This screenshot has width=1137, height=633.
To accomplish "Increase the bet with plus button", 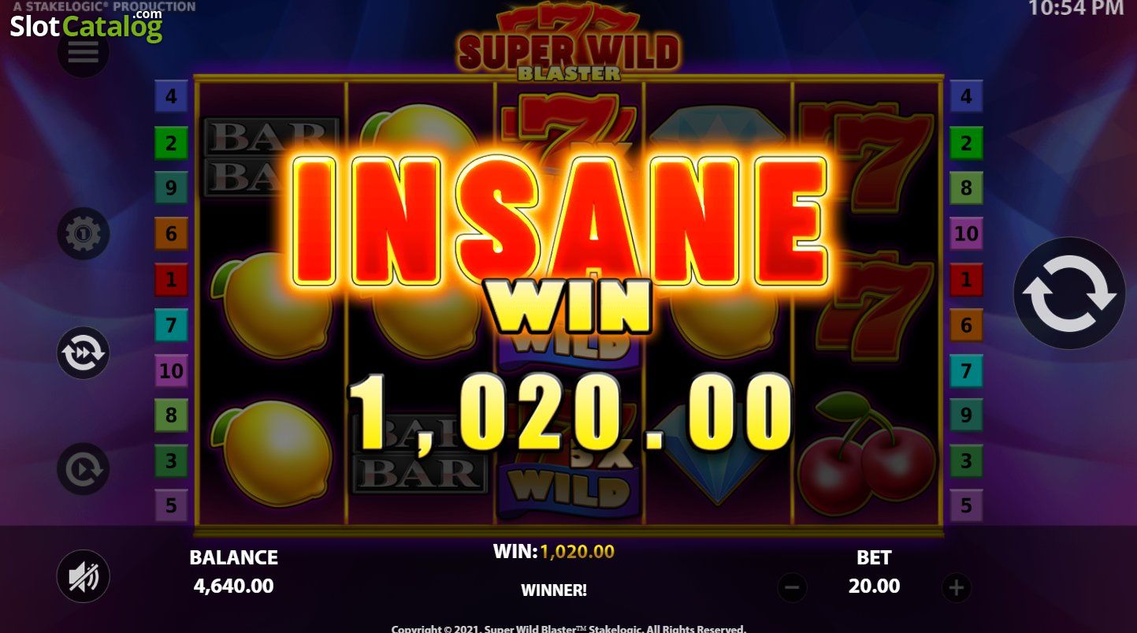I will pos(957,587).
